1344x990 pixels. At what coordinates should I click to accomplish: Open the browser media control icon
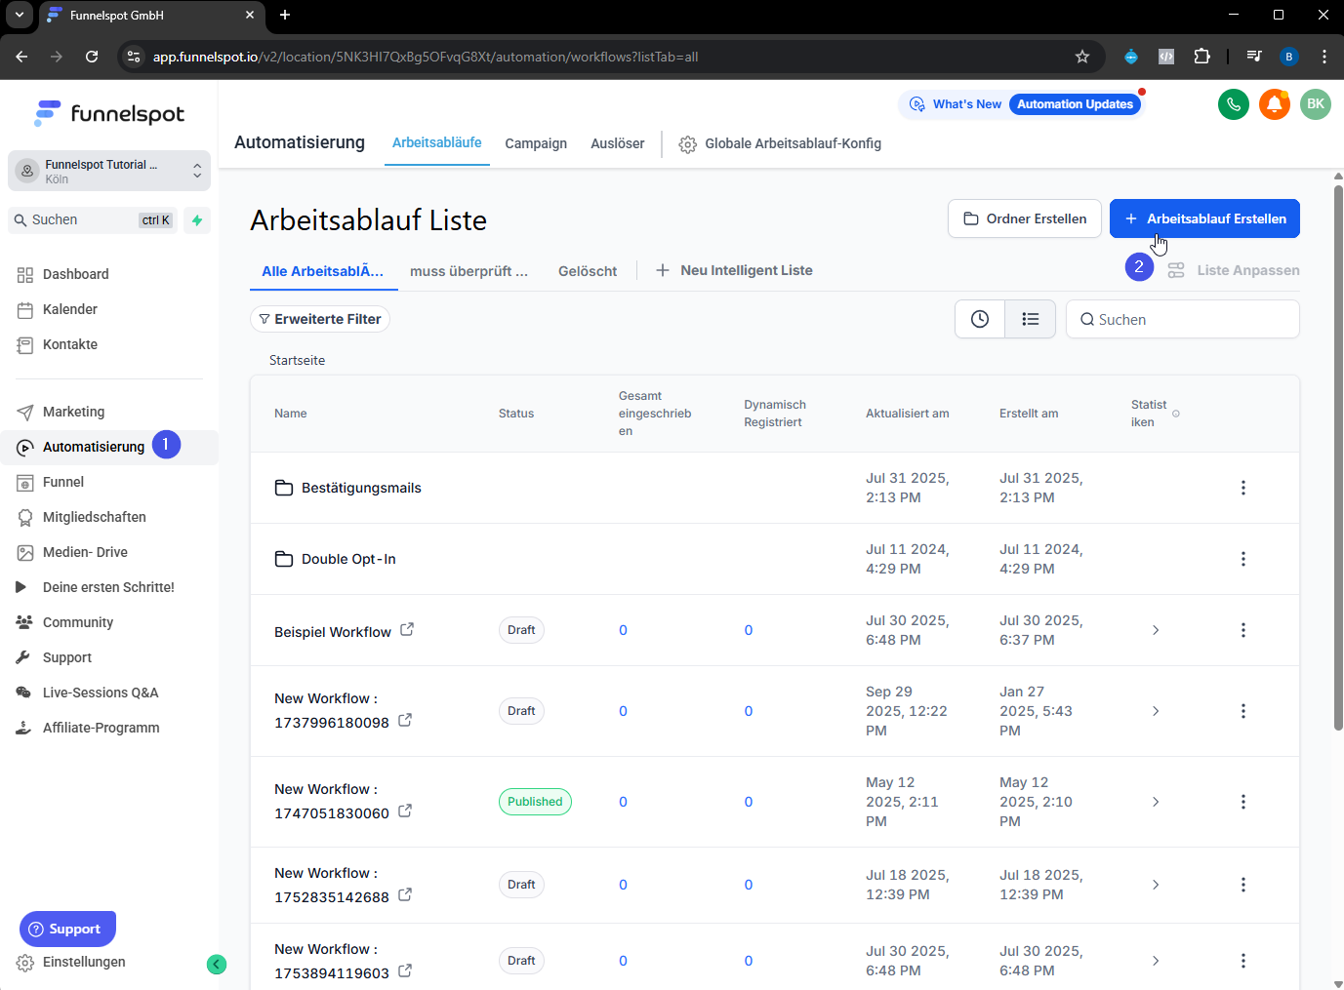1254,57
